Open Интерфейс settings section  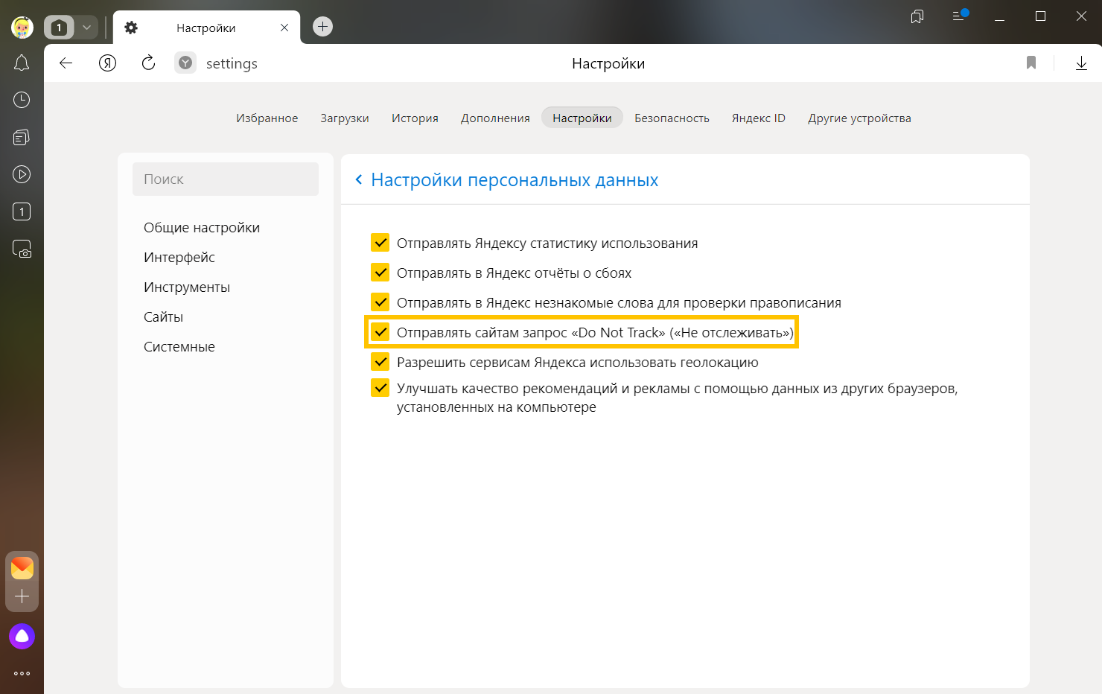click(x=179, y=258)
